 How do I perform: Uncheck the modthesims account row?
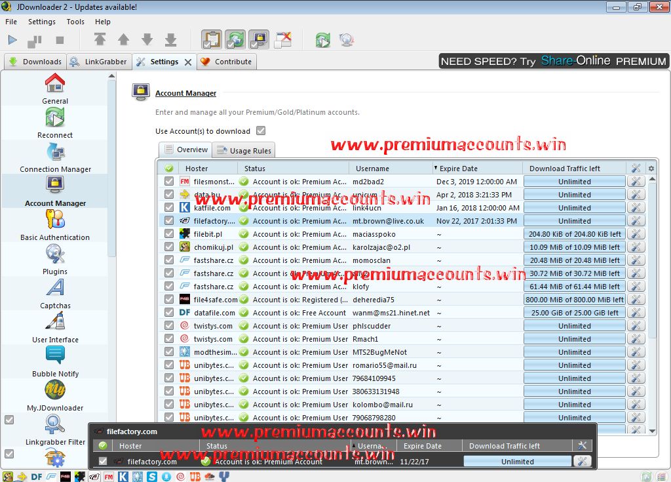(169, 351)
